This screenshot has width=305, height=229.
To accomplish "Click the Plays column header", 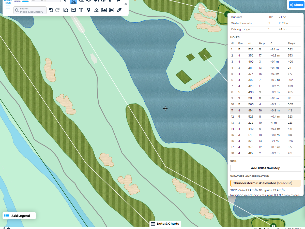I will 292,43.
